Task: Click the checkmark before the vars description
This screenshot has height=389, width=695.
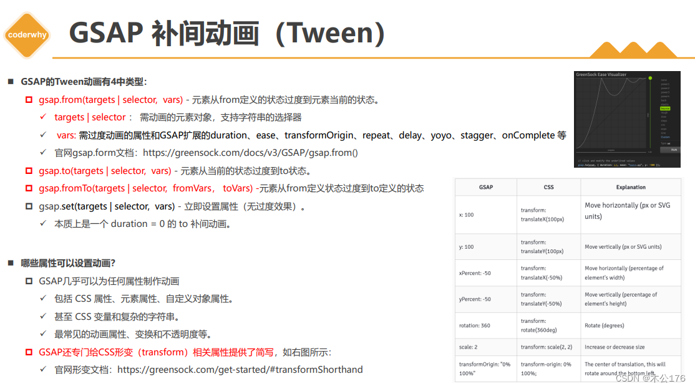Action: (x=43, y=135)
